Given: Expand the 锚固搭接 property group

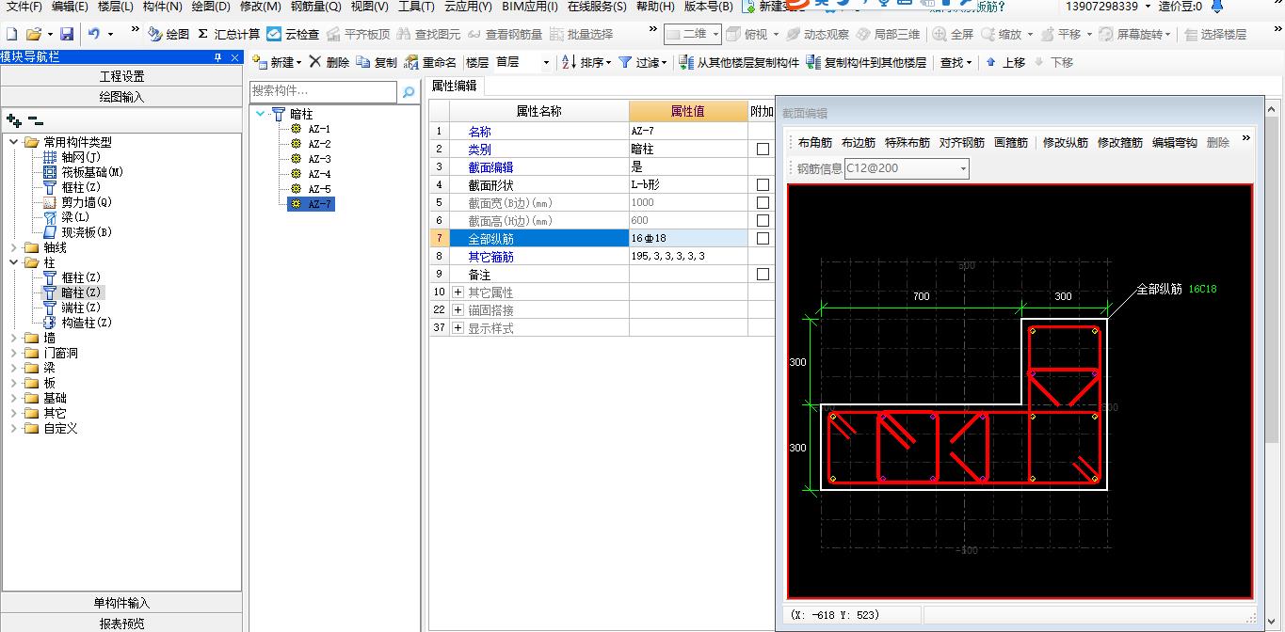Looking at the screenshot, I should 458,310.
